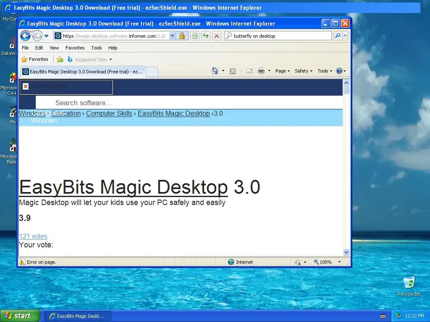Open the Recycle Bin desktop icon
430x322 pixels.
409,286
